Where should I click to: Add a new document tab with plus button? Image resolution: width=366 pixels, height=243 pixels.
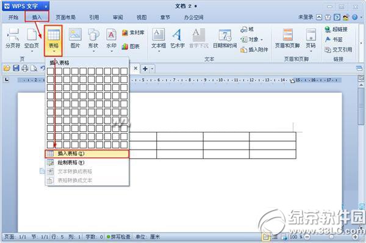point(145,69)
